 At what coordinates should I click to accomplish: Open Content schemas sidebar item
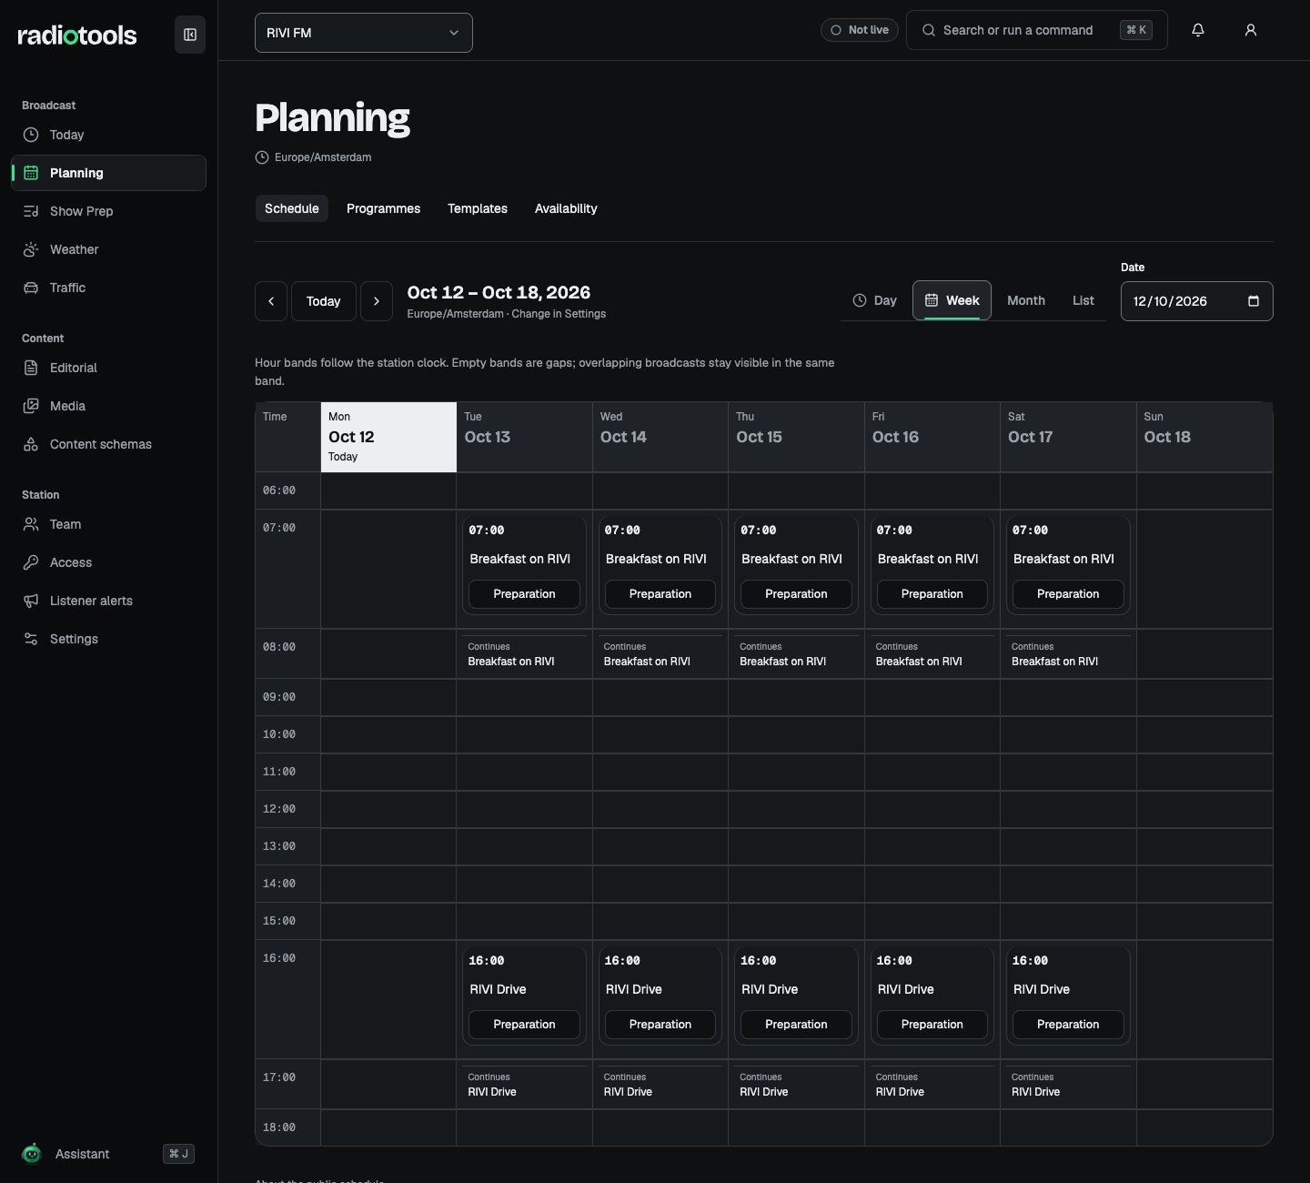pyautogui.click(x=108, y=444)
